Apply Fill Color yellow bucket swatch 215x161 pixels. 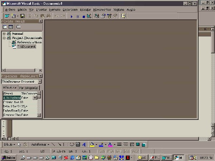[92, 145]
